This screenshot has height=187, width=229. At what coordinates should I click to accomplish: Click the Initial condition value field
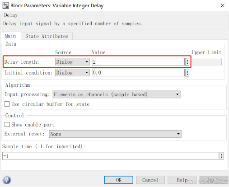138,73
